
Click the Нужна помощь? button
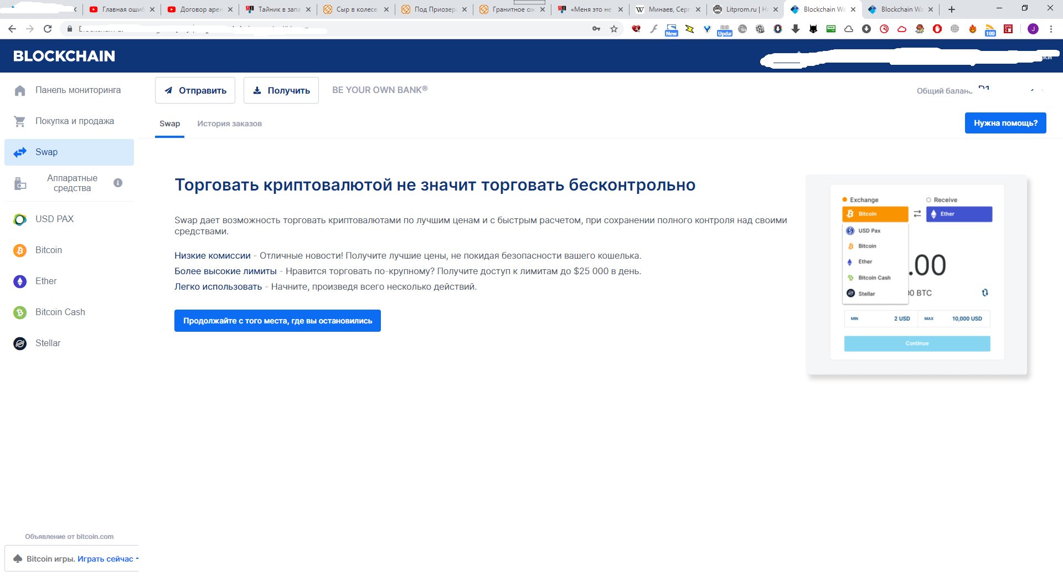point(1005,123)
